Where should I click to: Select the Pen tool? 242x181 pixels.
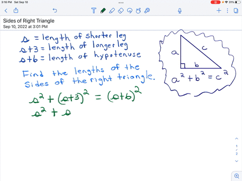tap(103, 11)
